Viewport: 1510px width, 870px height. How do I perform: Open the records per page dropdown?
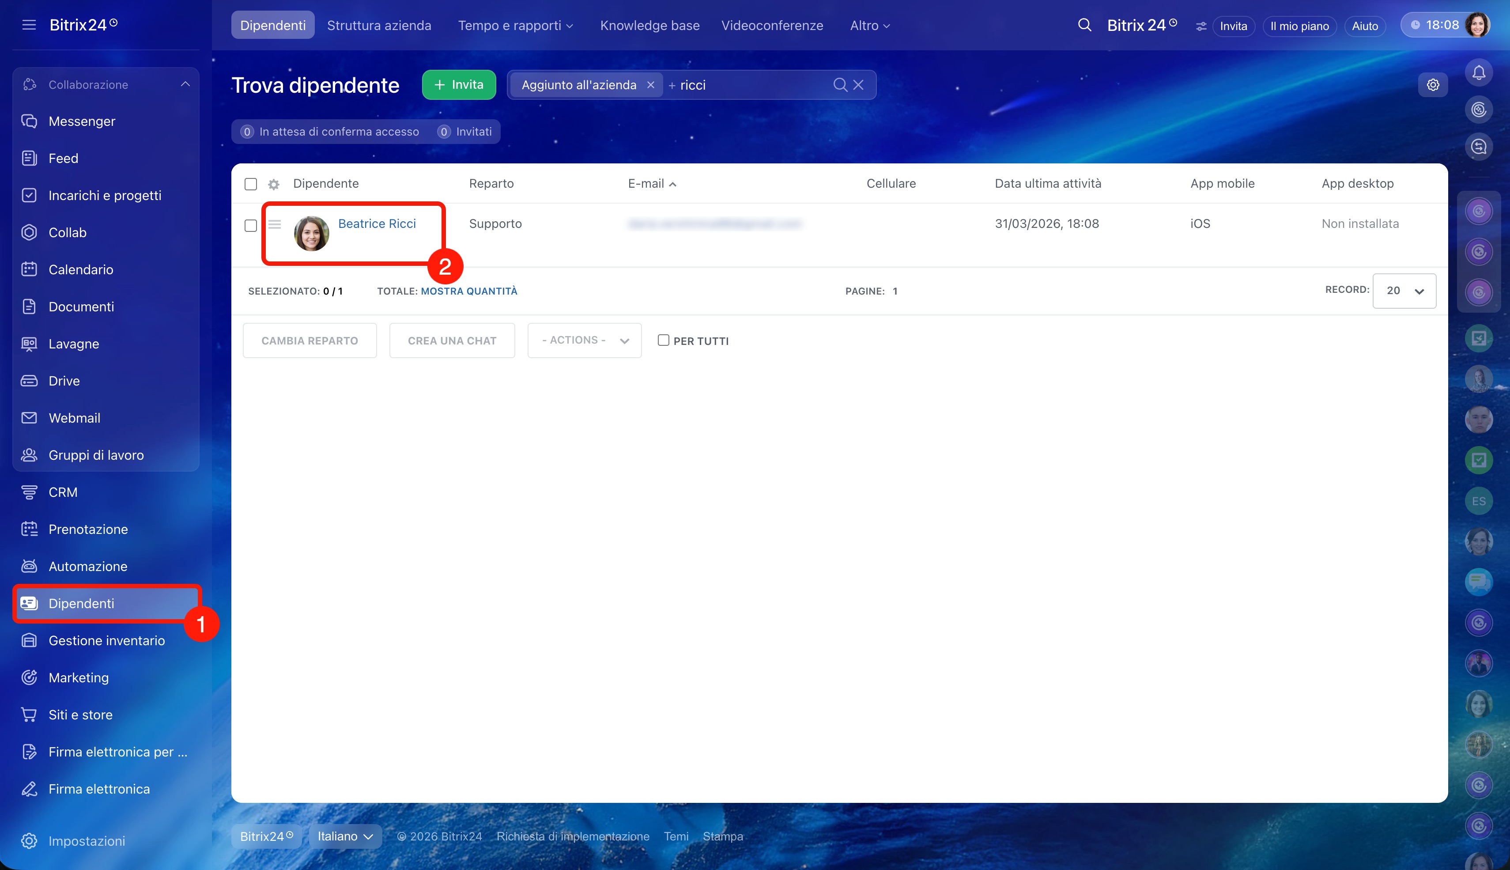pyautogui.click(x=1404, y=291)
